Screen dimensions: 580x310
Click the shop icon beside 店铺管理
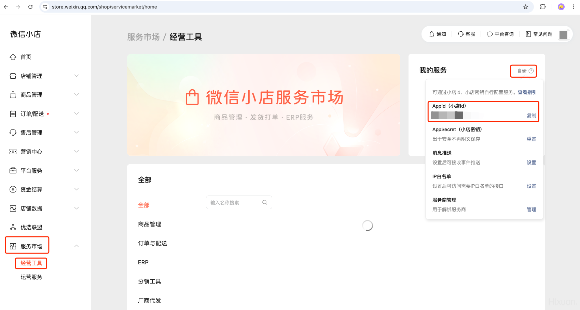(13, 76)
